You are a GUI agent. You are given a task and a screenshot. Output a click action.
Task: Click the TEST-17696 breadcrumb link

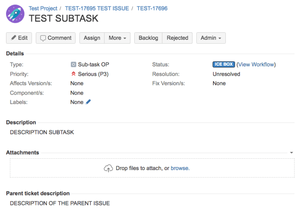pyautogui.click(x=152, y=8)
